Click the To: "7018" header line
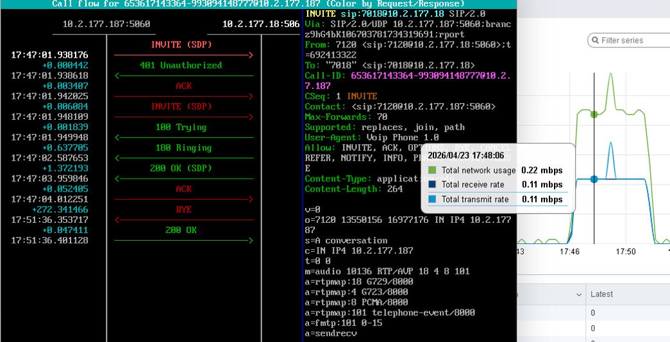The width and height of the screenshot is (670, 342). point(390,65)
